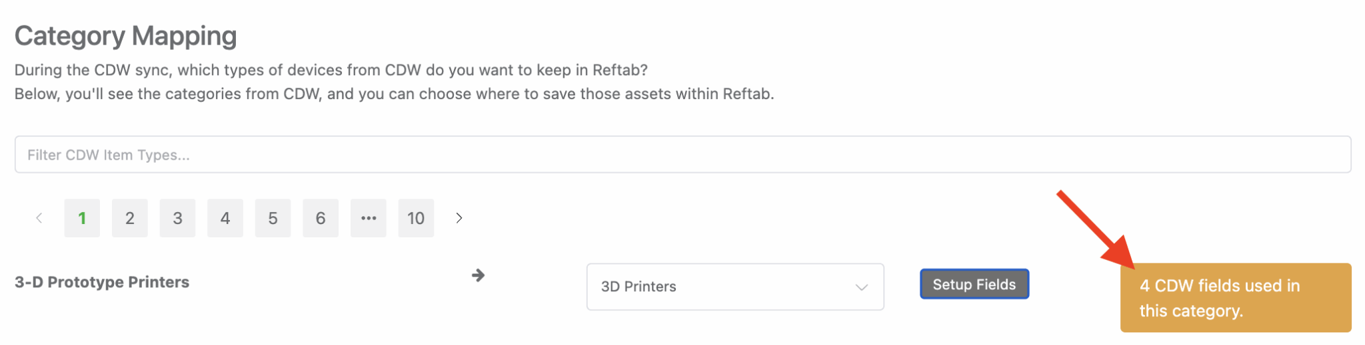This screenshot has height=345, width=1365.
Task: Click the ellipsis pagination button
Action: [369, 218]
